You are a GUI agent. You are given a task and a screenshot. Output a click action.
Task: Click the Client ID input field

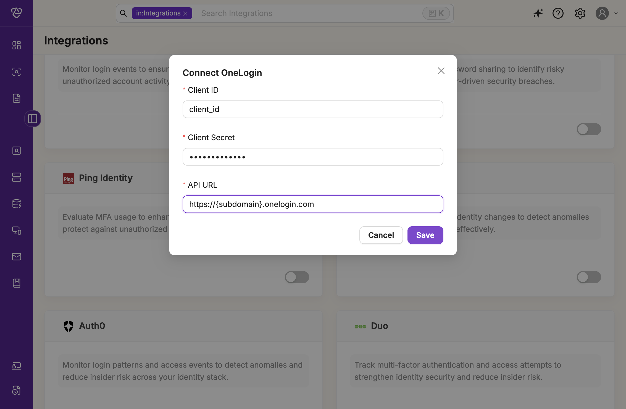coord(313,109)
